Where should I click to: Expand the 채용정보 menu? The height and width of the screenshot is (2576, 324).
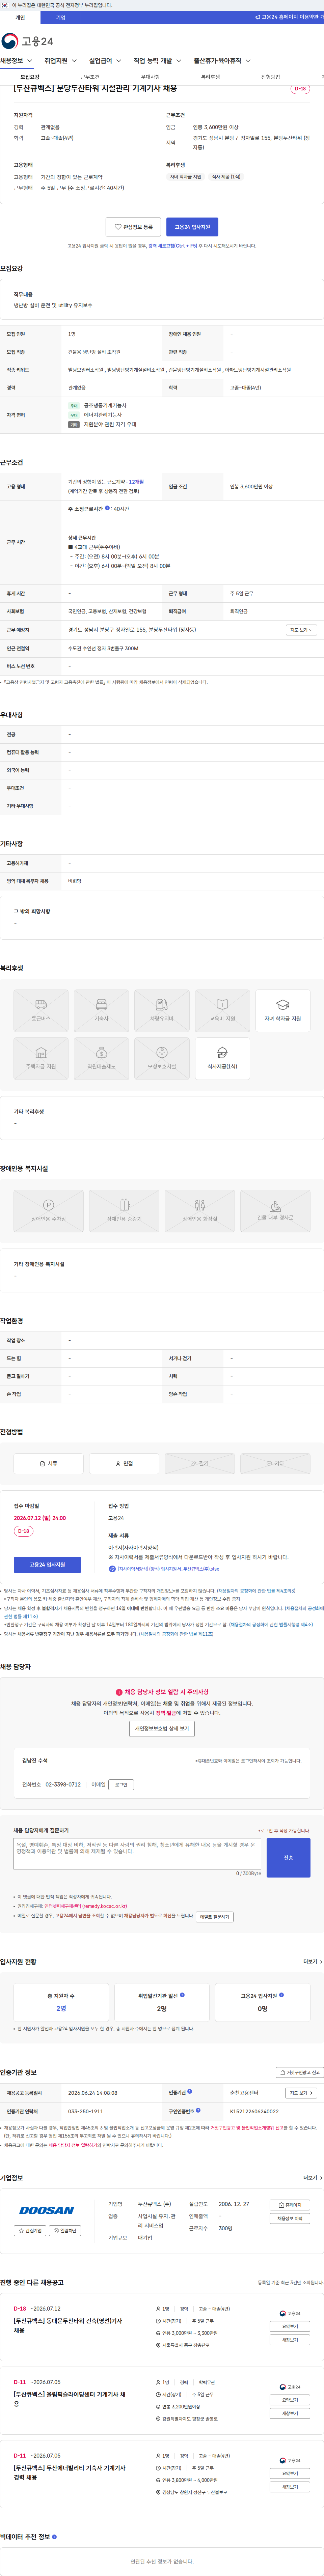click(16, 61)
